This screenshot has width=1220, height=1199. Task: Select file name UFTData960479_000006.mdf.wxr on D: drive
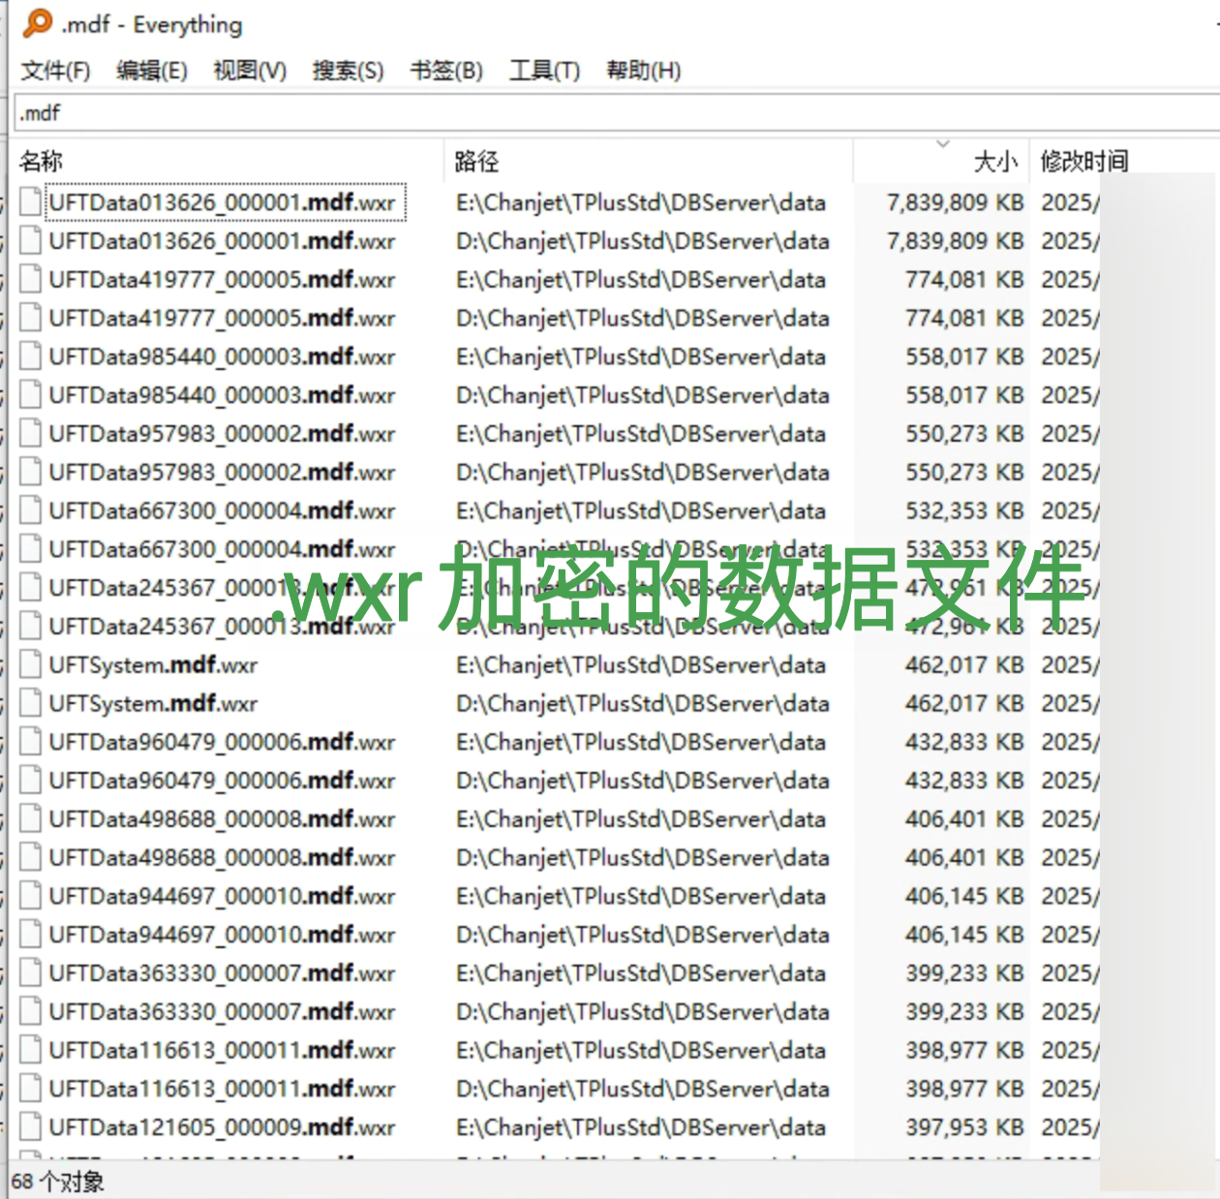pyautogui.click(x=222, y=781)
